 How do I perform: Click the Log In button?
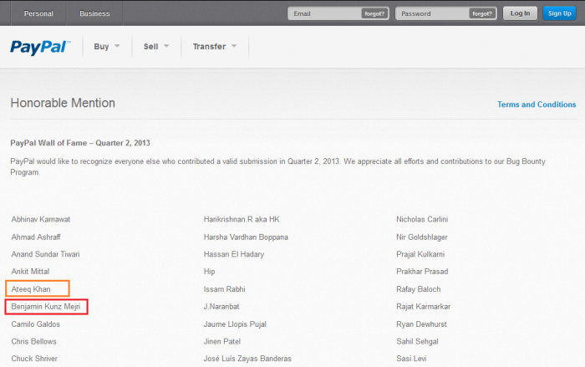(x=520, y=13)
